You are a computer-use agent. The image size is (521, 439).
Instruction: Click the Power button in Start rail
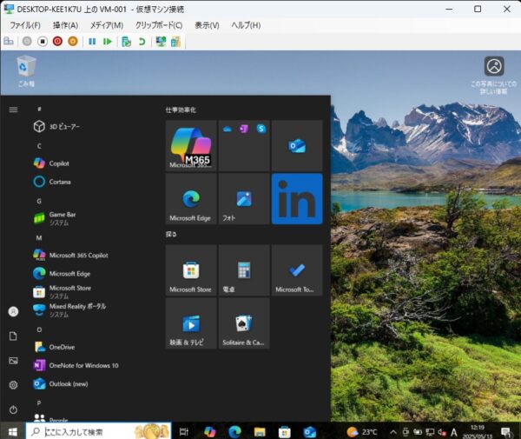[13, 409]
